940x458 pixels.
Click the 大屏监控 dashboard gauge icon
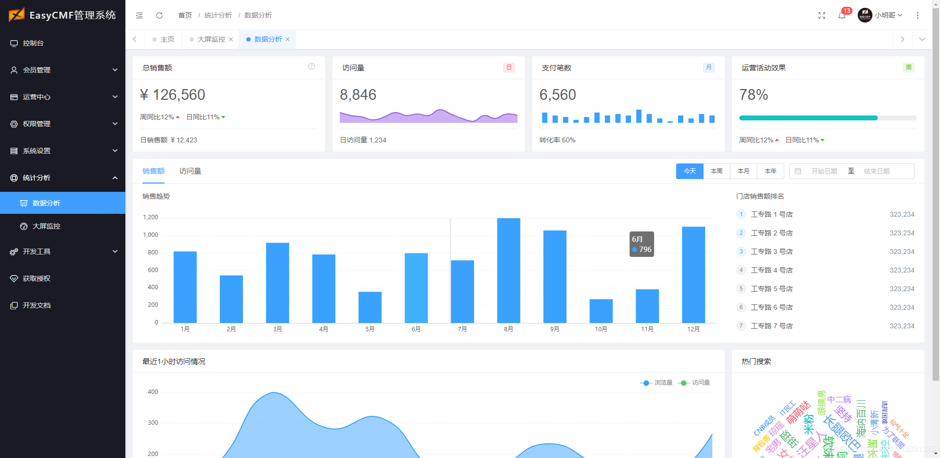[x=23, y=226]
